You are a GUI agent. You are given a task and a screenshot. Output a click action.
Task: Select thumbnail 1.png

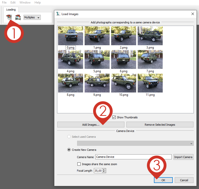click(x=97, y=36)
